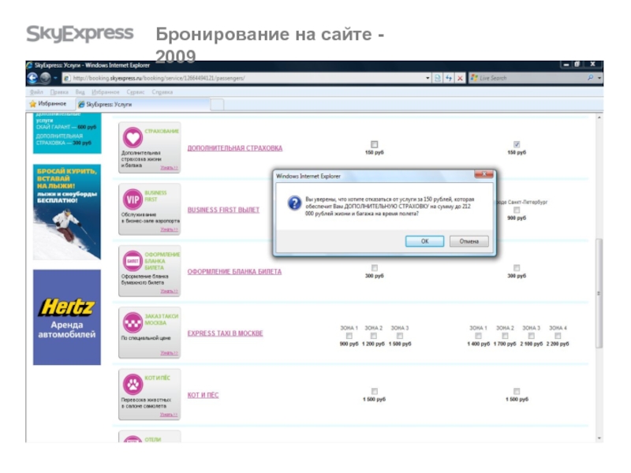Open the Вид menu

click(x=80, y=92)
